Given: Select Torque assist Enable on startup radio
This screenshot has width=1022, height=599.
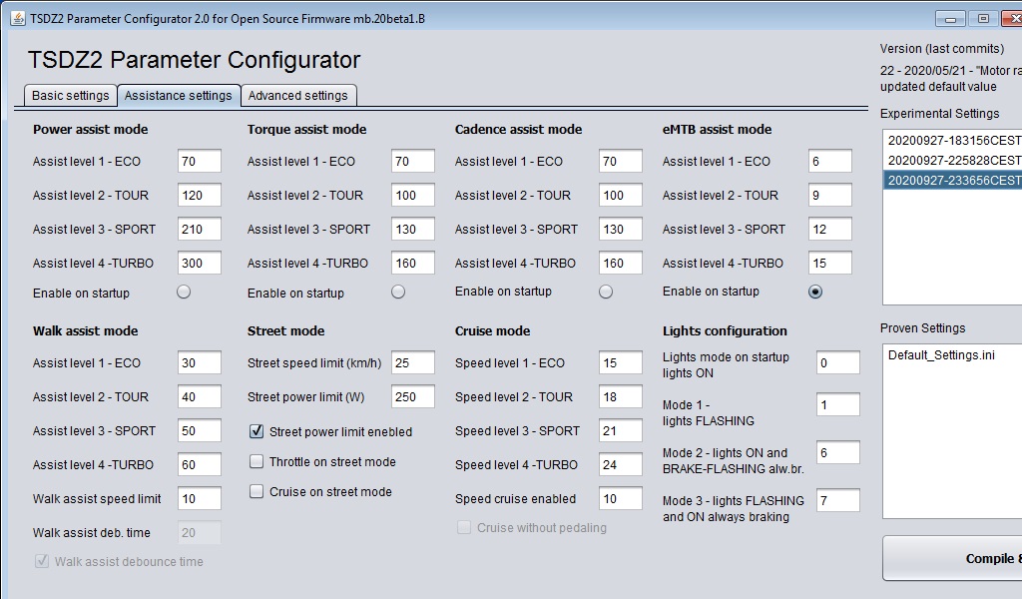Looking at the screenshot, I should point(398,292).
